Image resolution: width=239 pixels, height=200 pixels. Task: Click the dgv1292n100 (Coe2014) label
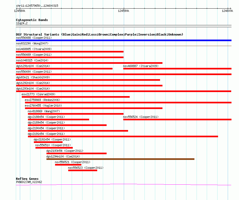coord(33,83)
